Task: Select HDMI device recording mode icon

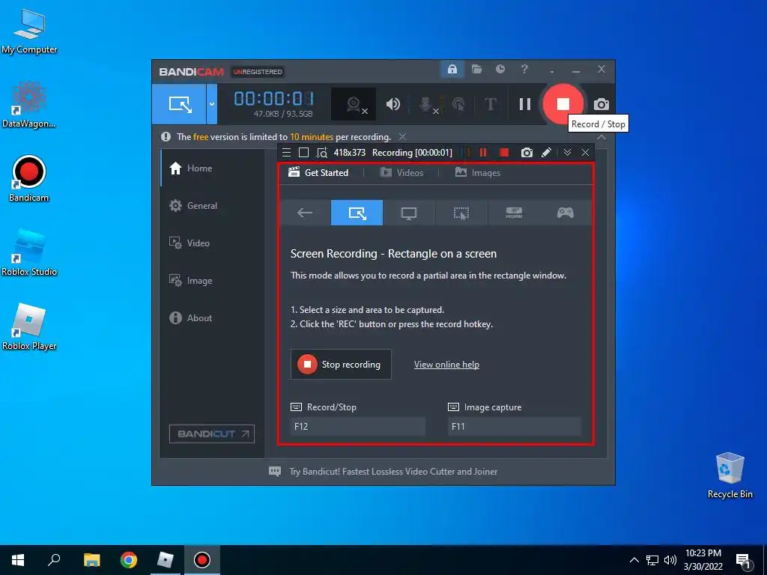Action: (x=514, y=213)
